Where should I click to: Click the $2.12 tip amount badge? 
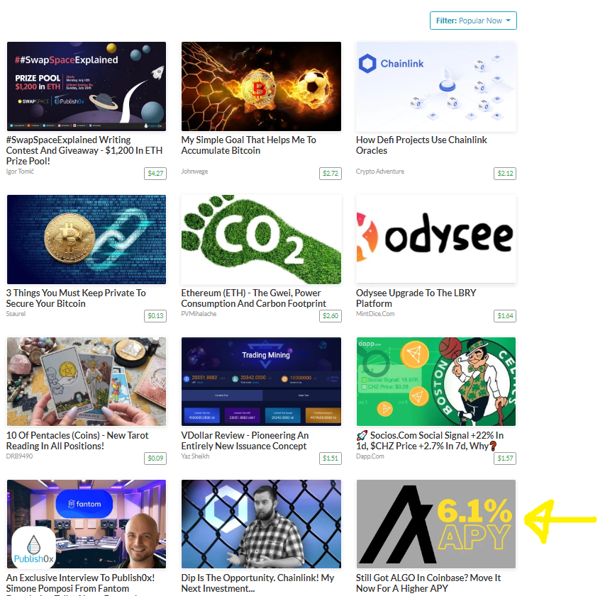(x=505, y=174)
